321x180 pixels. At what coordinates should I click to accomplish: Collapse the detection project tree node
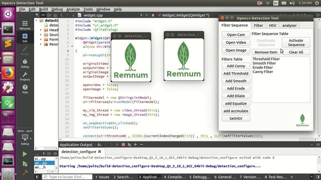tap(37, 20)
